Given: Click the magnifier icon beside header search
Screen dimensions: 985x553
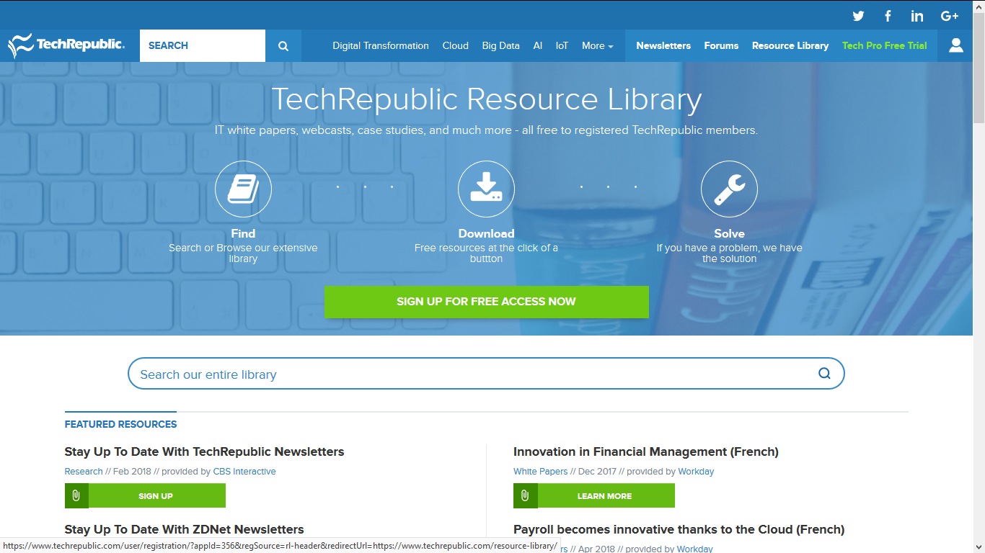Looking at the screenshot, I should click(283, 46).
